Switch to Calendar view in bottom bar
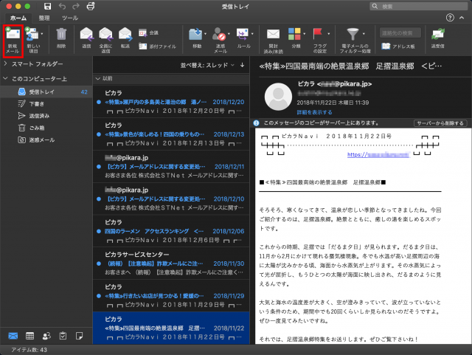 click(x=29, y=336)
